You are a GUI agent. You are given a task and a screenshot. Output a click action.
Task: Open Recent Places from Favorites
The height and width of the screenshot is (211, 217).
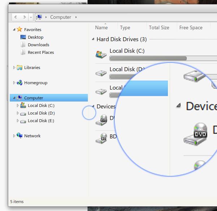[41, 52]
